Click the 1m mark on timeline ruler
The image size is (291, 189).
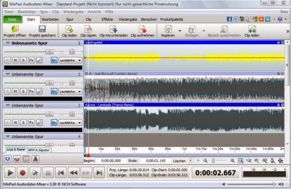(x=184, y=149)
